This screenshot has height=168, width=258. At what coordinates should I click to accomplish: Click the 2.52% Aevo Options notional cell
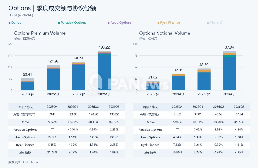219,137
